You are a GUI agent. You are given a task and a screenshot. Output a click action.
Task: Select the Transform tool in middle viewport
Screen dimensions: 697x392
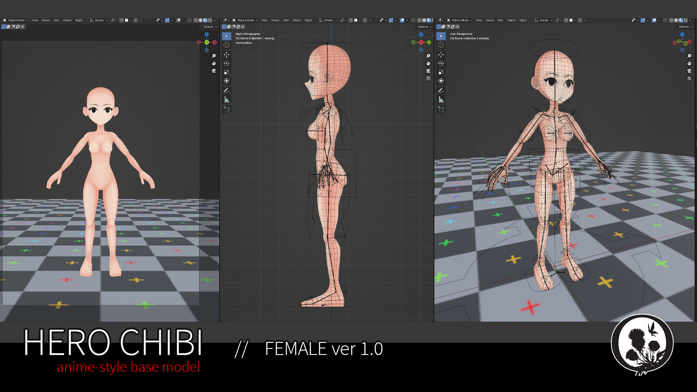227,81
